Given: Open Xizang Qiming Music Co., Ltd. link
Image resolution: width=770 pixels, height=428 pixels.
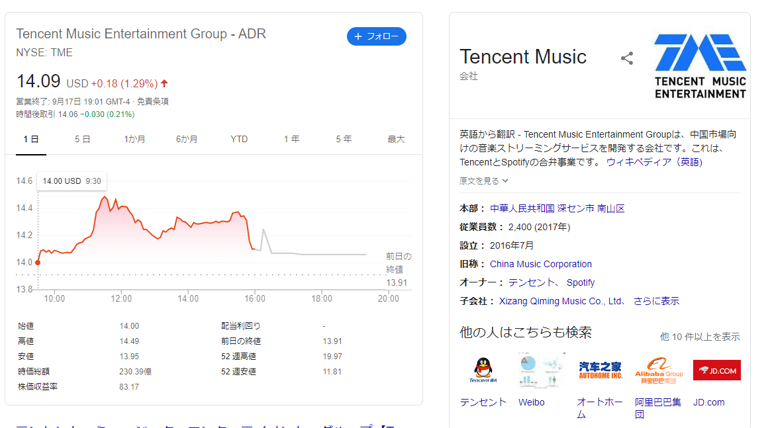Looking at the screenshot, I should (561, 302).
